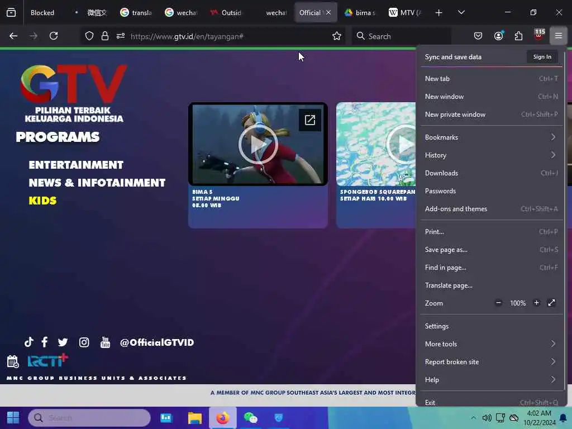Open site permissions icon in address bar

click(x=121, y=36)
